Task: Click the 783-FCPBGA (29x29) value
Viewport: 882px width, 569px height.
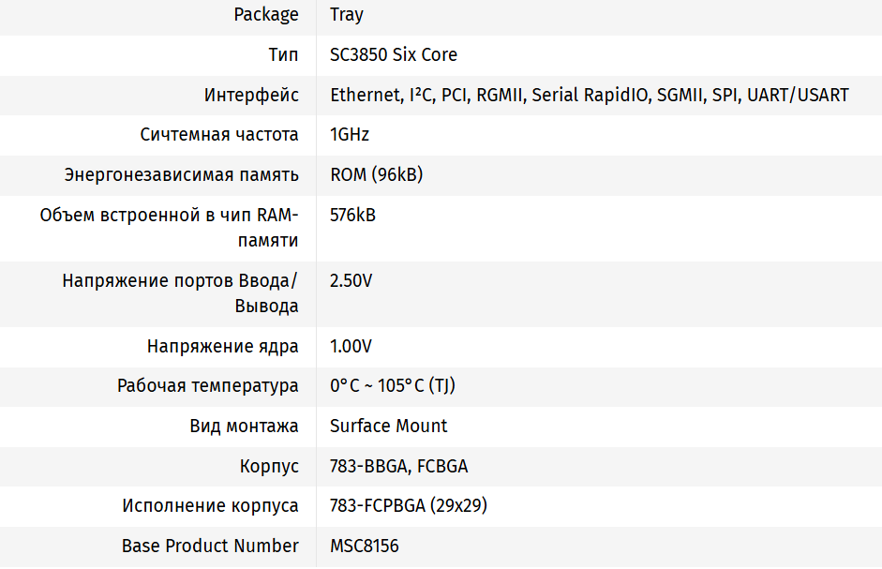Action: click(x=409, y=506)
